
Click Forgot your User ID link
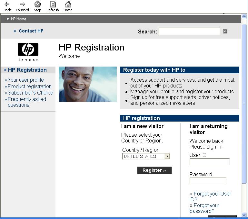[x=210, y=196]
